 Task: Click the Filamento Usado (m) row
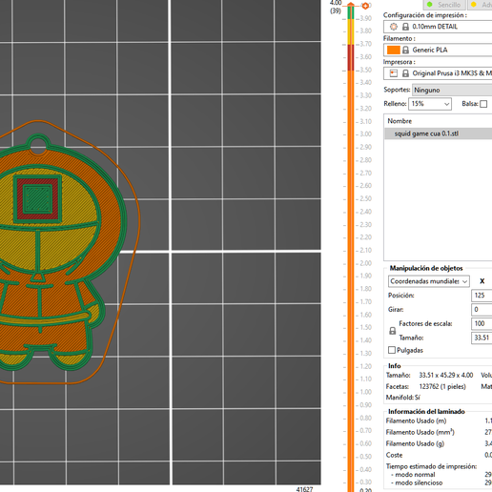pos(439,421)
